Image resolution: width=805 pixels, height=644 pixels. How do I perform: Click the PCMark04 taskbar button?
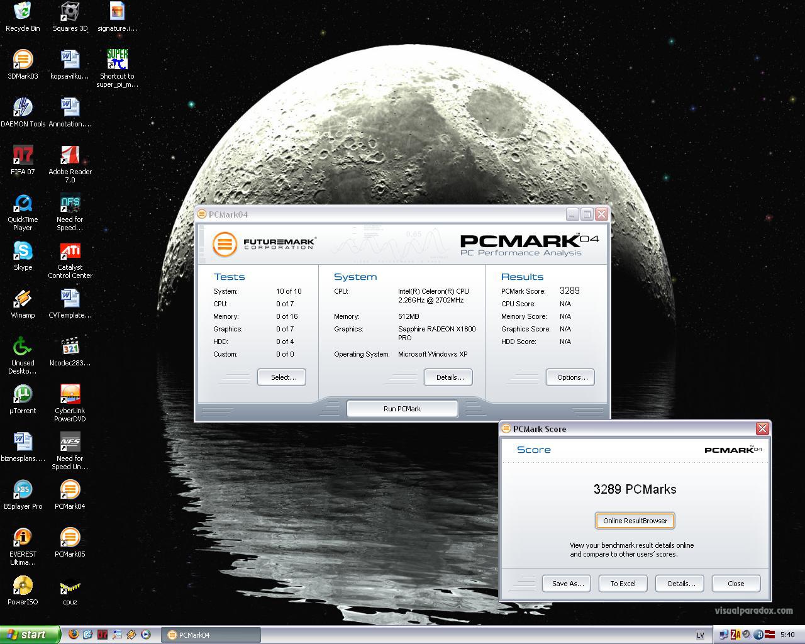(x=211, y=635)
